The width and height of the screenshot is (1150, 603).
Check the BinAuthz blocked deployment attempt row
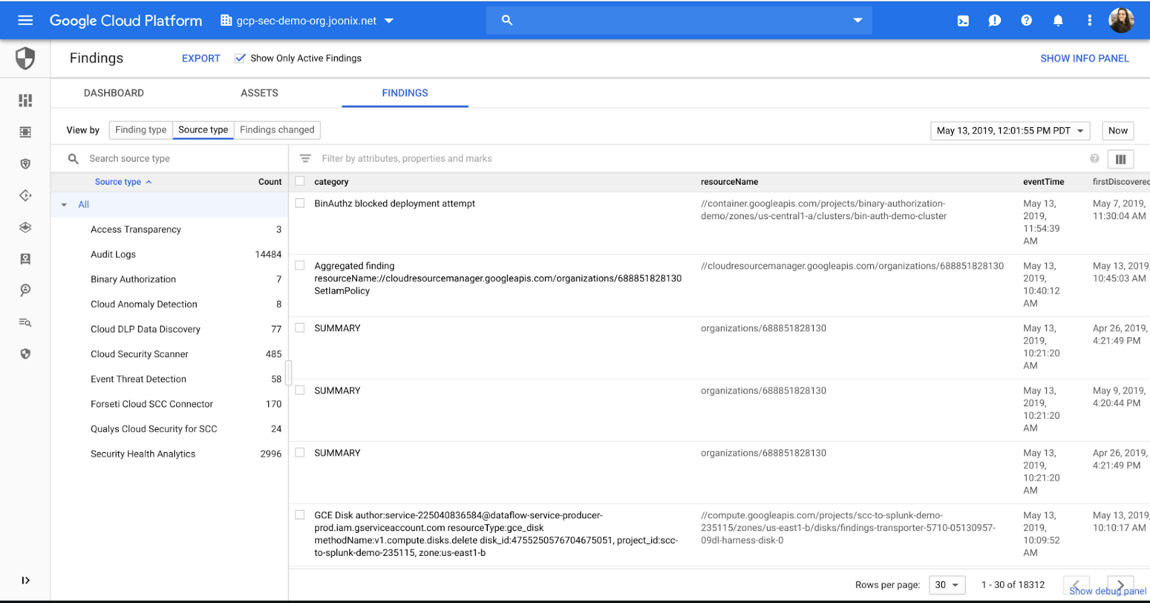(300, 203)
